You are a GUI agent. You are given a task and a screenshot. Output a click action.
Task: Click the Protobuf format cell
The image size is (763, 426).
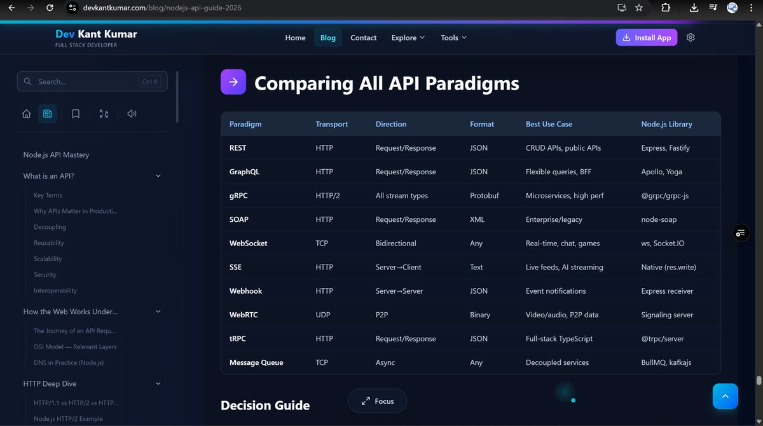(x=485, y=196)
